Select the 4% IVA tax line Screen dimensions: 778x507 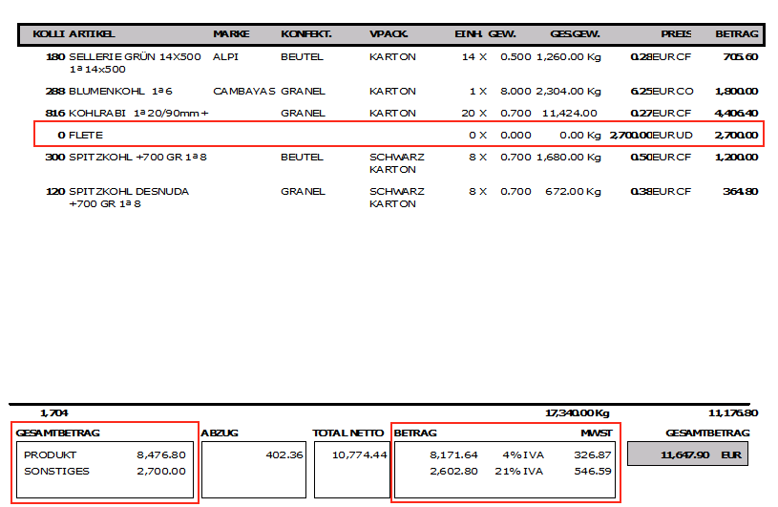click(506, 455)
